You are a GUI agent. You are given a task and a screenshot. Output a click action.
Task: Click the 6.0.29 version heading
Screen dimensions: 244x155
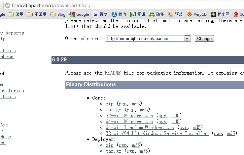[x=59, y=60]
